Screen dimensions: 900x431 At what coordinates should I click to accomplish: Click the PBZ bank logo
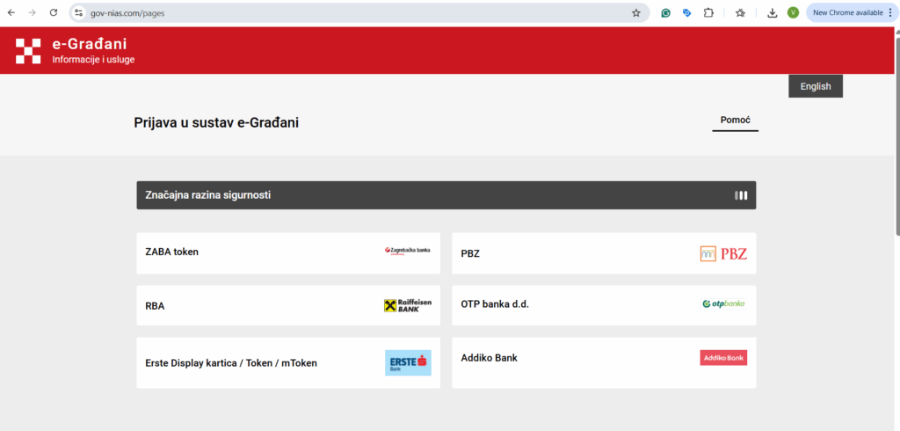(x=723, y=253)
